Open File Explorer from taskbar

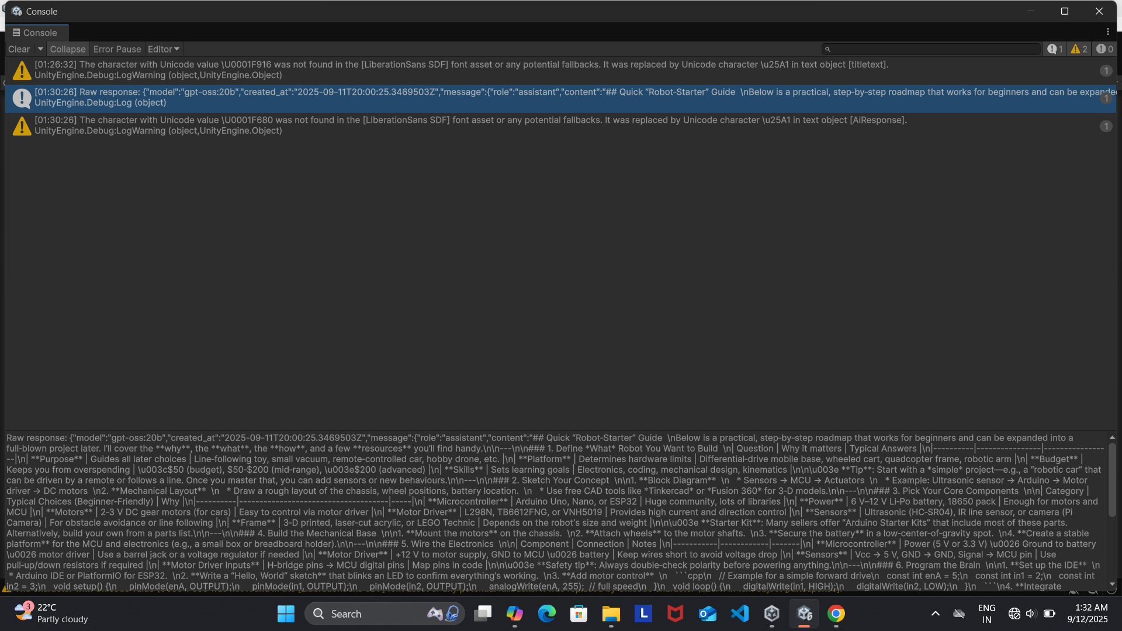[x=611, y=613]
